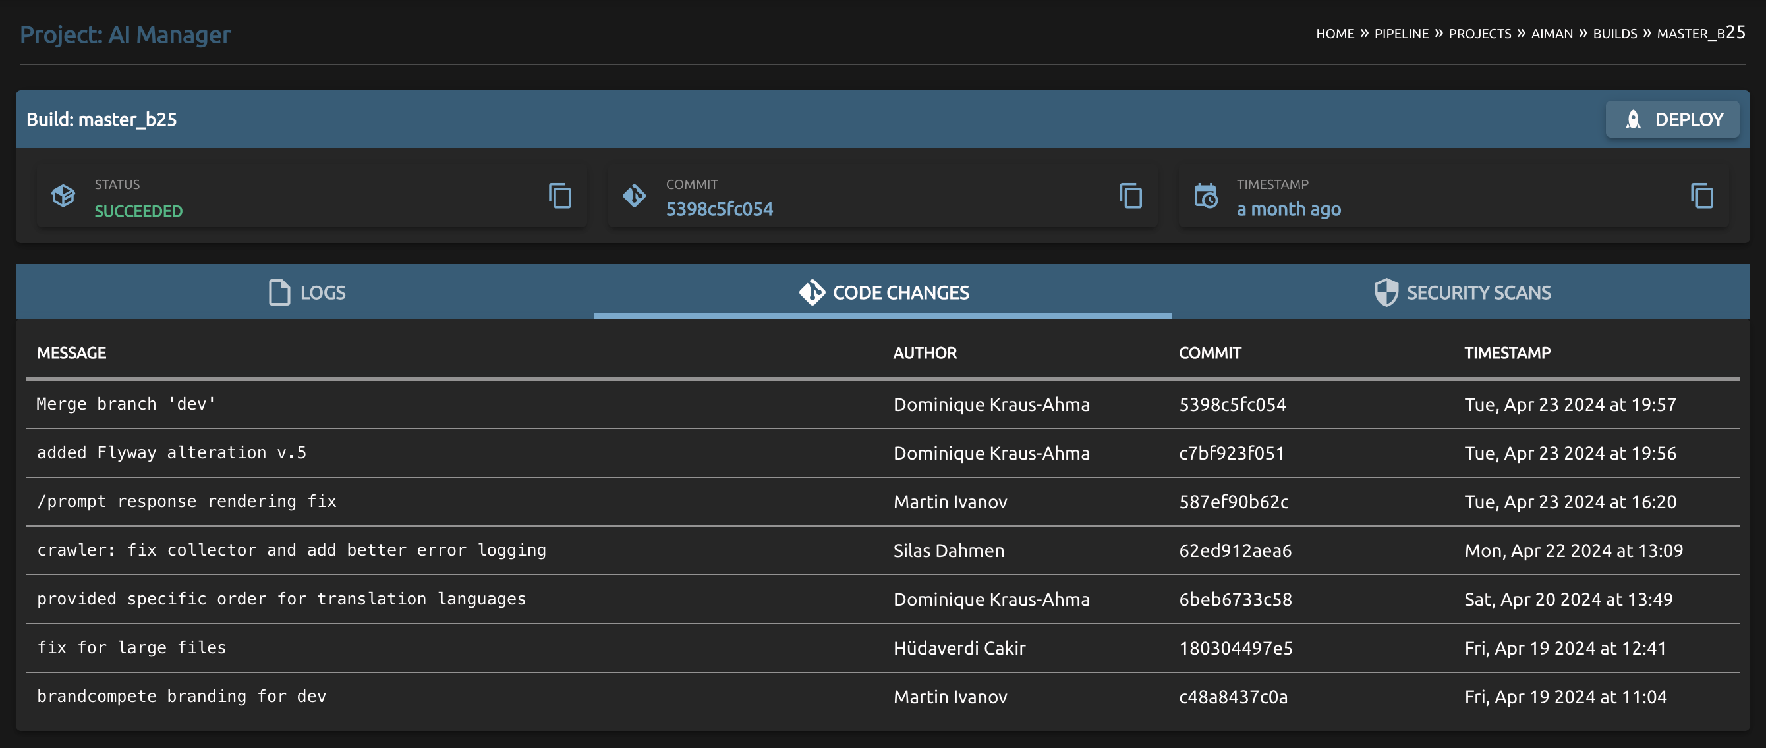Screen dimensions: 1766x748
Task: Select the 'added Flyway alteration v.5' row
Action: (171, 453)
